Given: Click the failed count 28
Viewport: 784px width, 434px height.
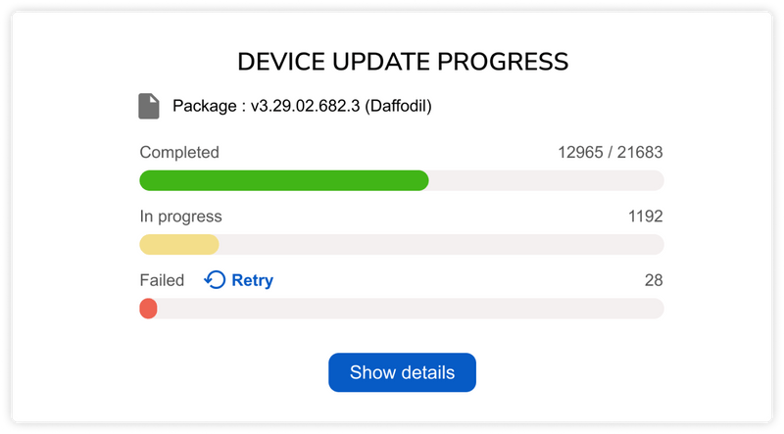Looking at the screenshot, I should (x=654, y=280).
